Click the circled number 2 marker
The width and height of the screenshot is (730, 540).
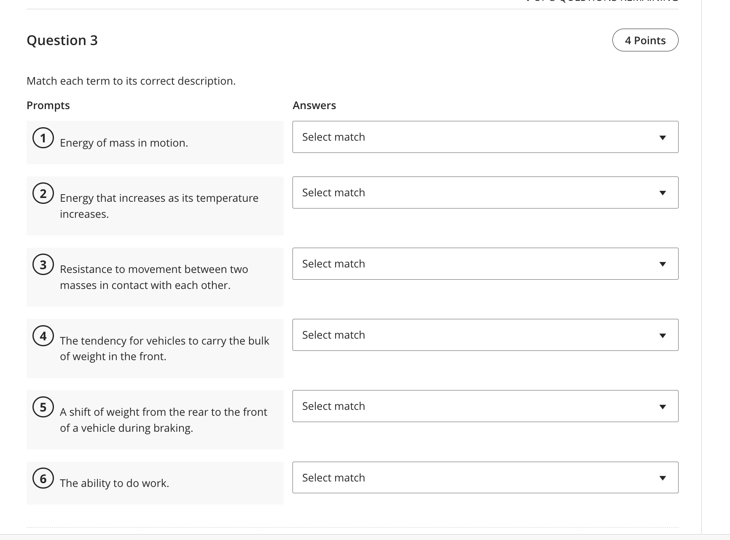43,193
